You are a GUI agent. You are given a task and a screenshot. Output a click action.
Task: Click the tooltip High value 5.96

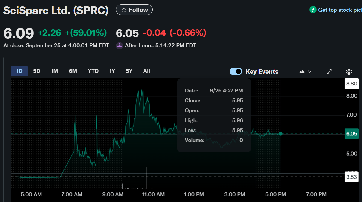pyautogui.click(x=238, y=120)
